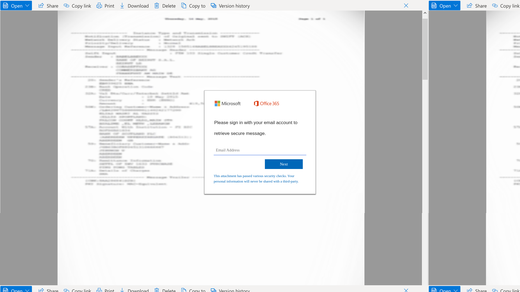
Task: Click Share in the top-right toolbar
Action: pyautogui.click(x=477, y=6)
